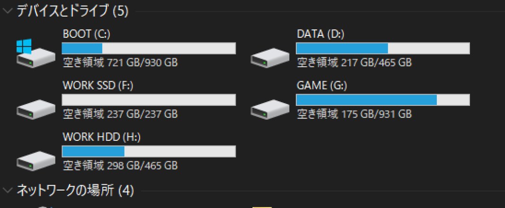The width and height of the screenshot is (505, 208).
Task: Click the デバイスとドライブ (5) group header
Action: pos(72,11)
